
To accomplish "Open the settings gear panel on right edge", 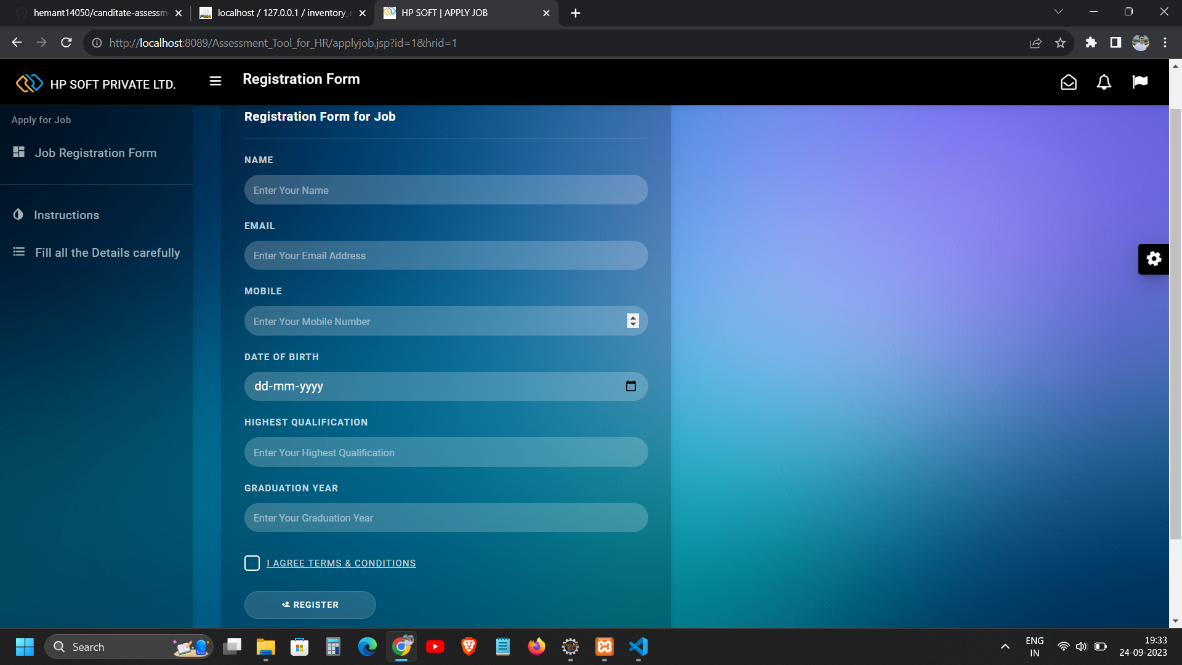I will click(x=1154, y=259).
